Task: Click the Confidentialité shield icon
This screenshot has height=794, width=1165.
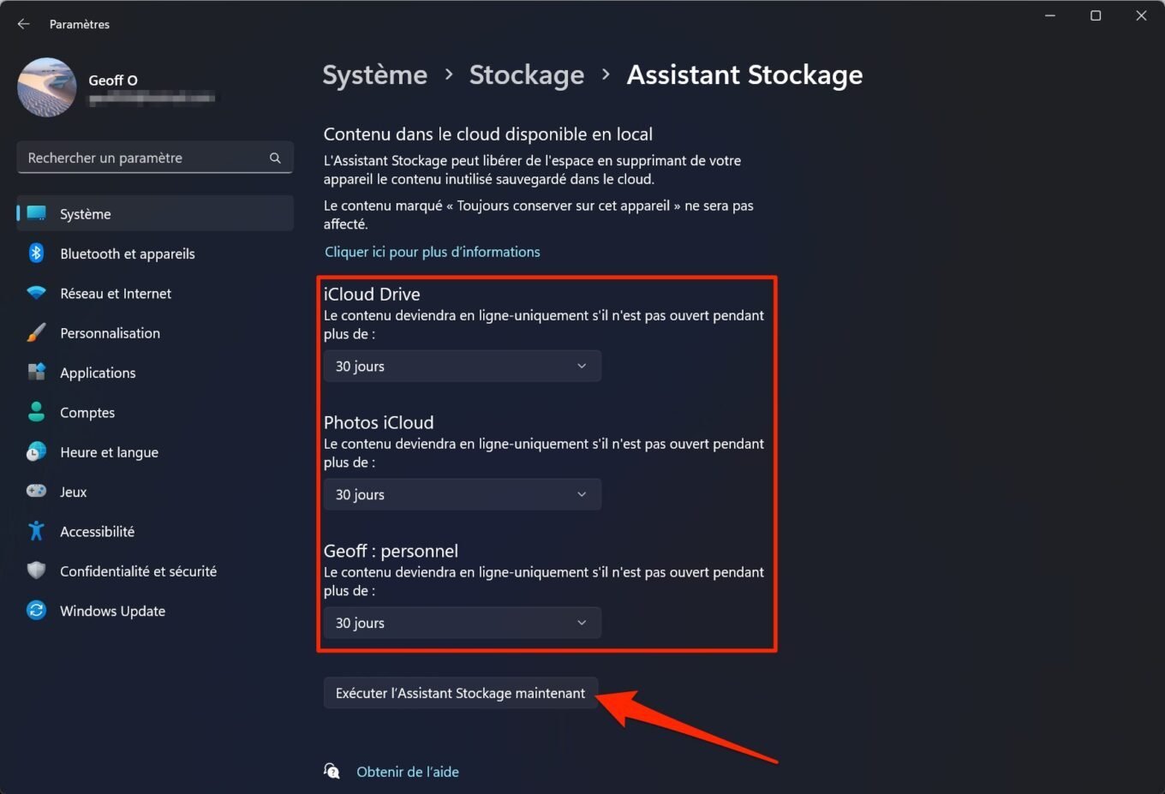Action: 36,570
